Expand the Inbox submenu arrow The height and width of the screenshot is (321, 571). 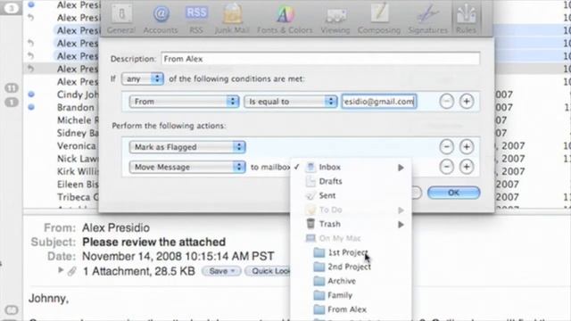[401, 168]
